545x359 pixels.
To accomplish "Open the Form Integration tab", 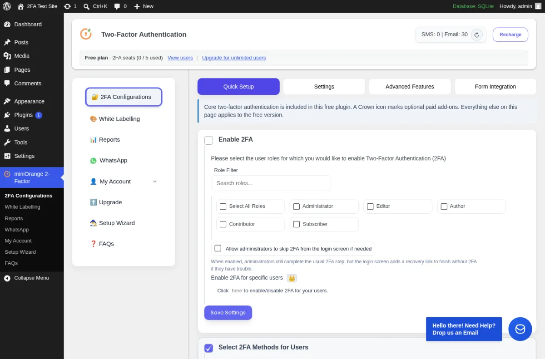I will click(495, 87).
